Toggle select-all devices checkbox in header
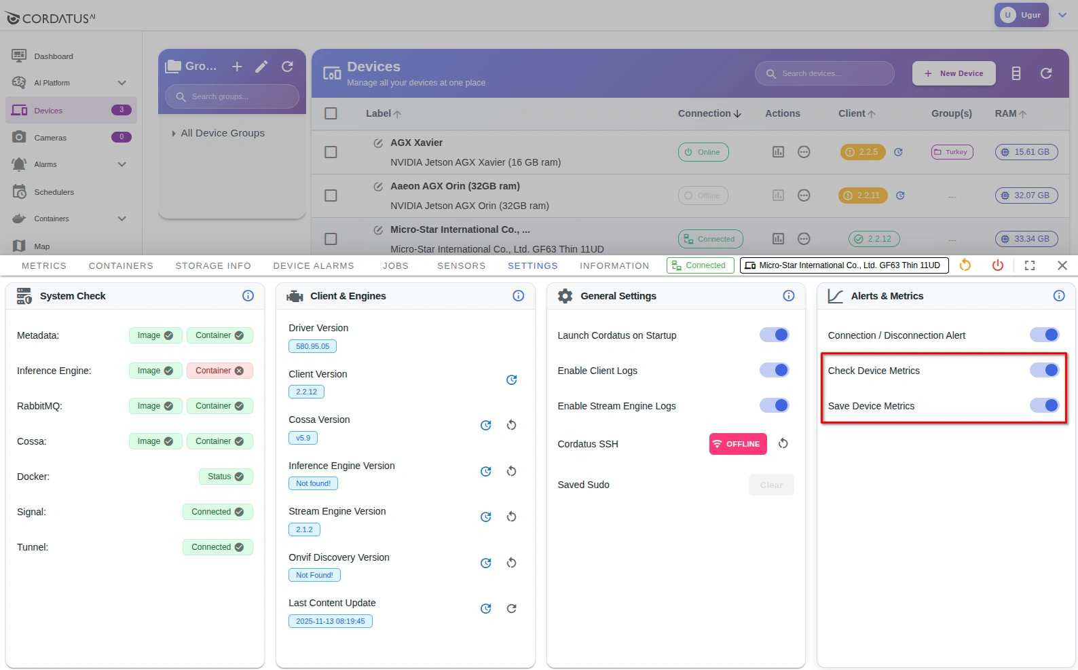The width and height of the screenshot is (1078, 670). click(x=331, y=113)
